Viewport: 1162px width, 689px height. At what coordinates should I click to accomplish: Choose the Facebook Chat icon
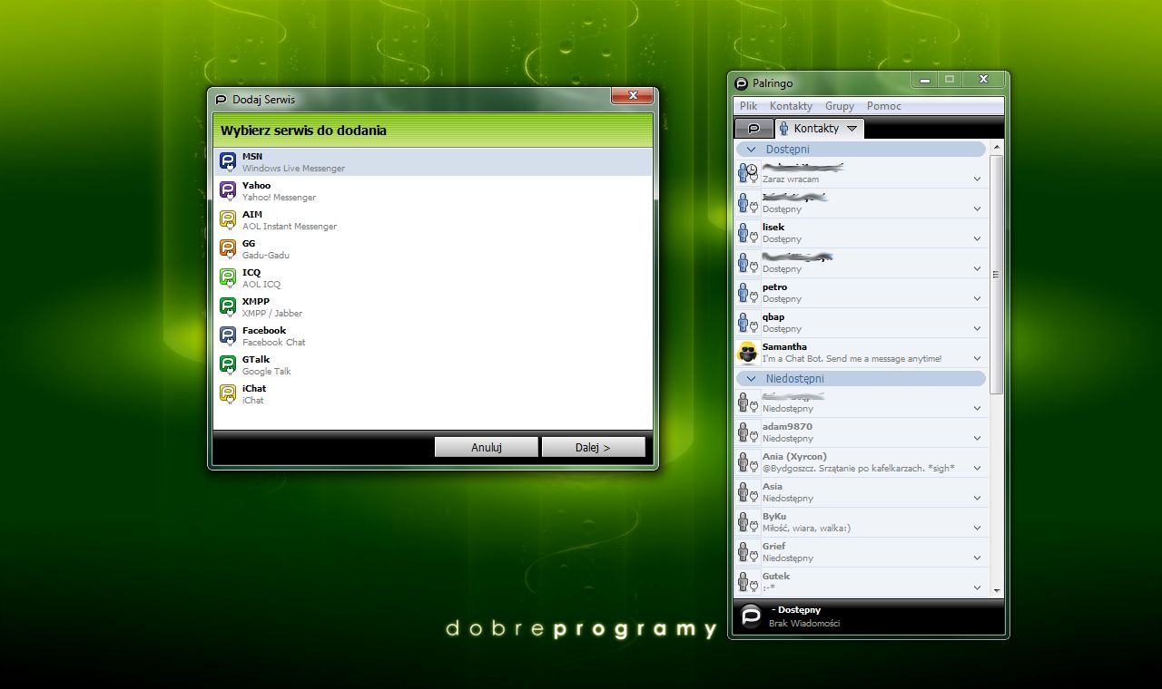(228, 335)
